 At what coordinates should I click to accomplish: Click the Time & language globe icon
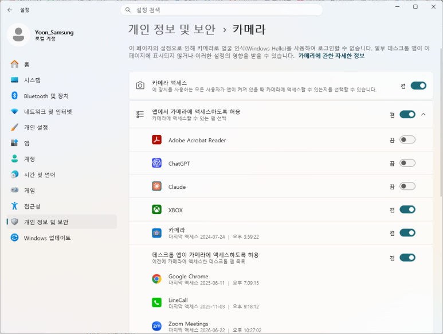pyautogui.click(x=15, y=174)
